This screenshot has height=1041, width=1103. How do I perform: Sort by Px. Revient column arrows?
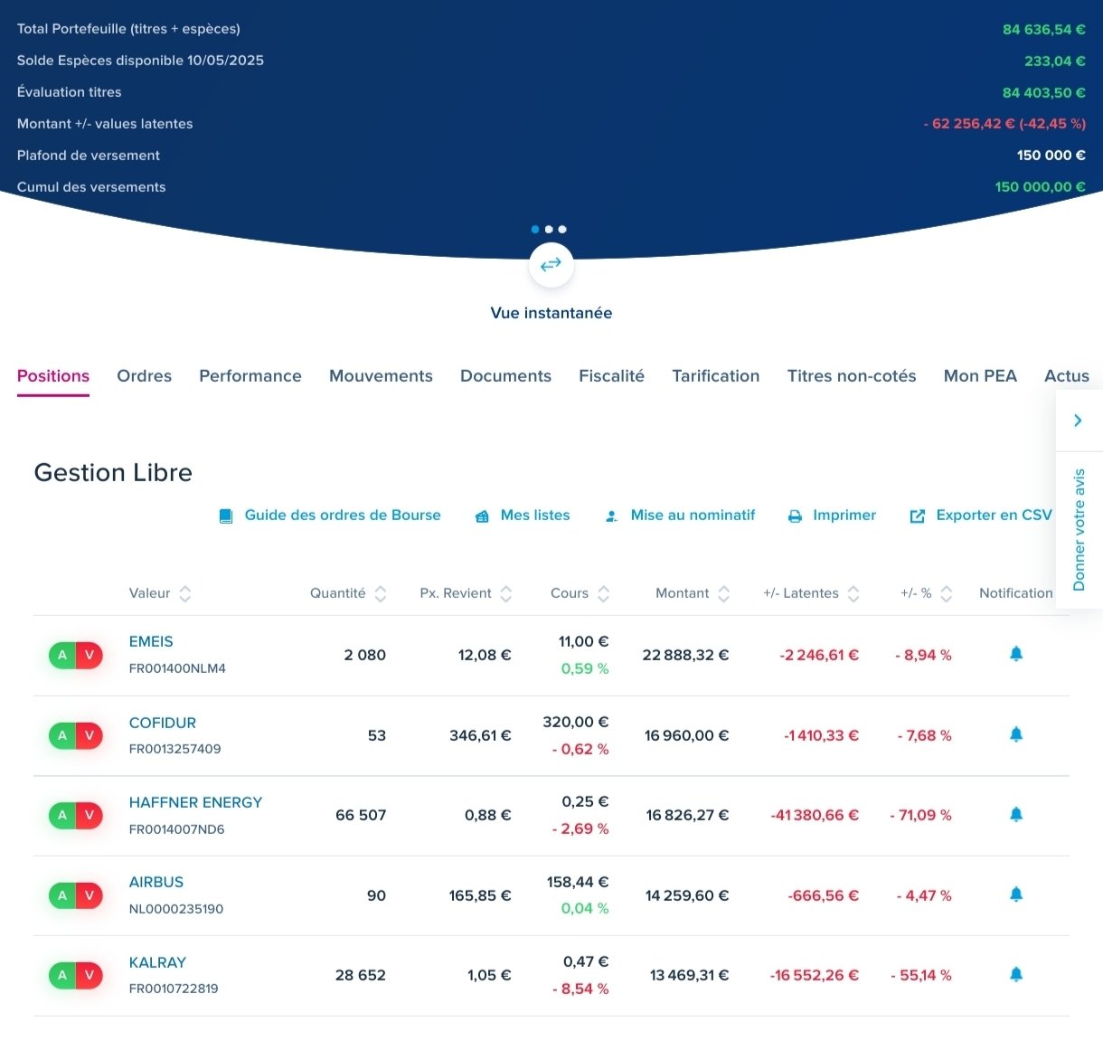pos(506,593)
